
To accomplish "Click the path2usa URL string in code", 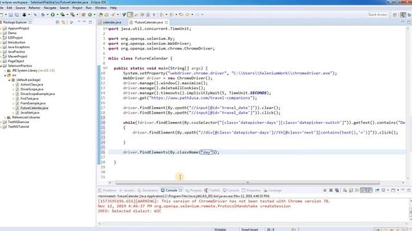I will [x=201, y=98].
